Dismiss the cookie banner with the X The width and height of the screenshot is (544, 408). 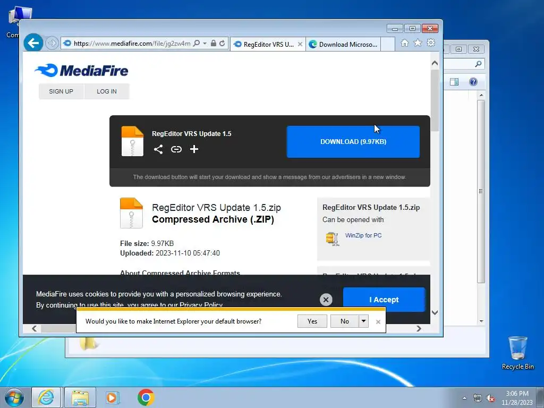(326, 300)
